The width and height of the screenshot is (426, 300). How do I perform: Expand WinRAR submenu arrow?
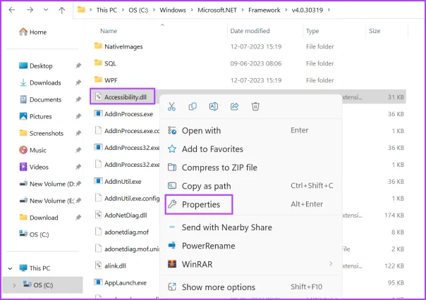pyautogui.click(x=331, y=264)
